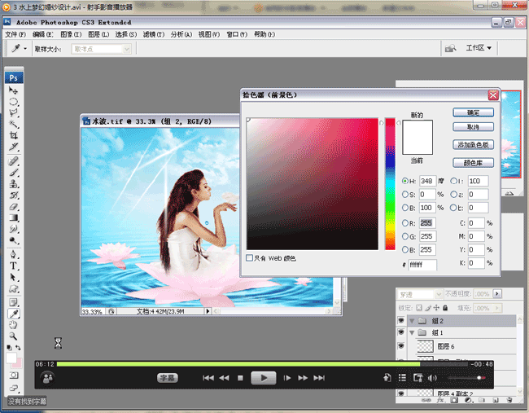529x413 pixels.
Task: Collapse layer group 组 1
Action: pos(412,332)
